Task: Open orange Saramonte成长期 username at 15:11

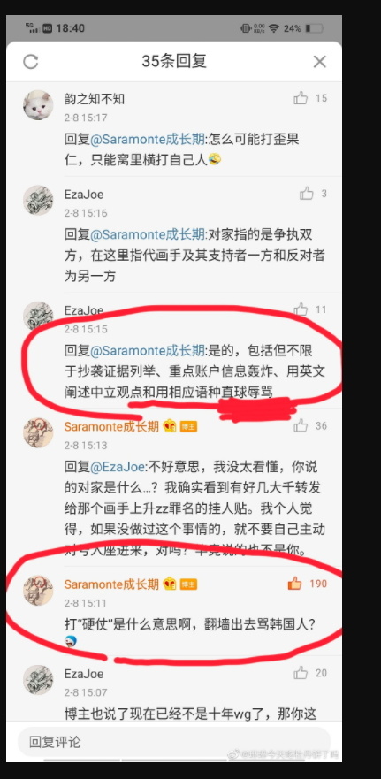Action: (x=111, y=584)
